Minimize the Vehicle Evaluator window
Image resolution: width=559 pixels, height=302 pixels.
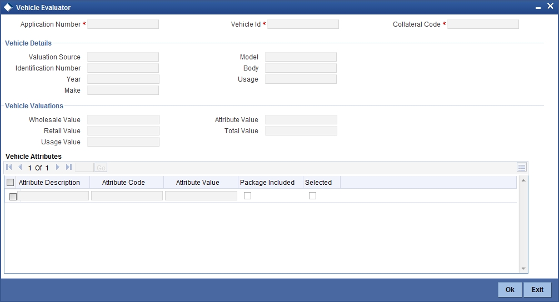click(538, 7)
